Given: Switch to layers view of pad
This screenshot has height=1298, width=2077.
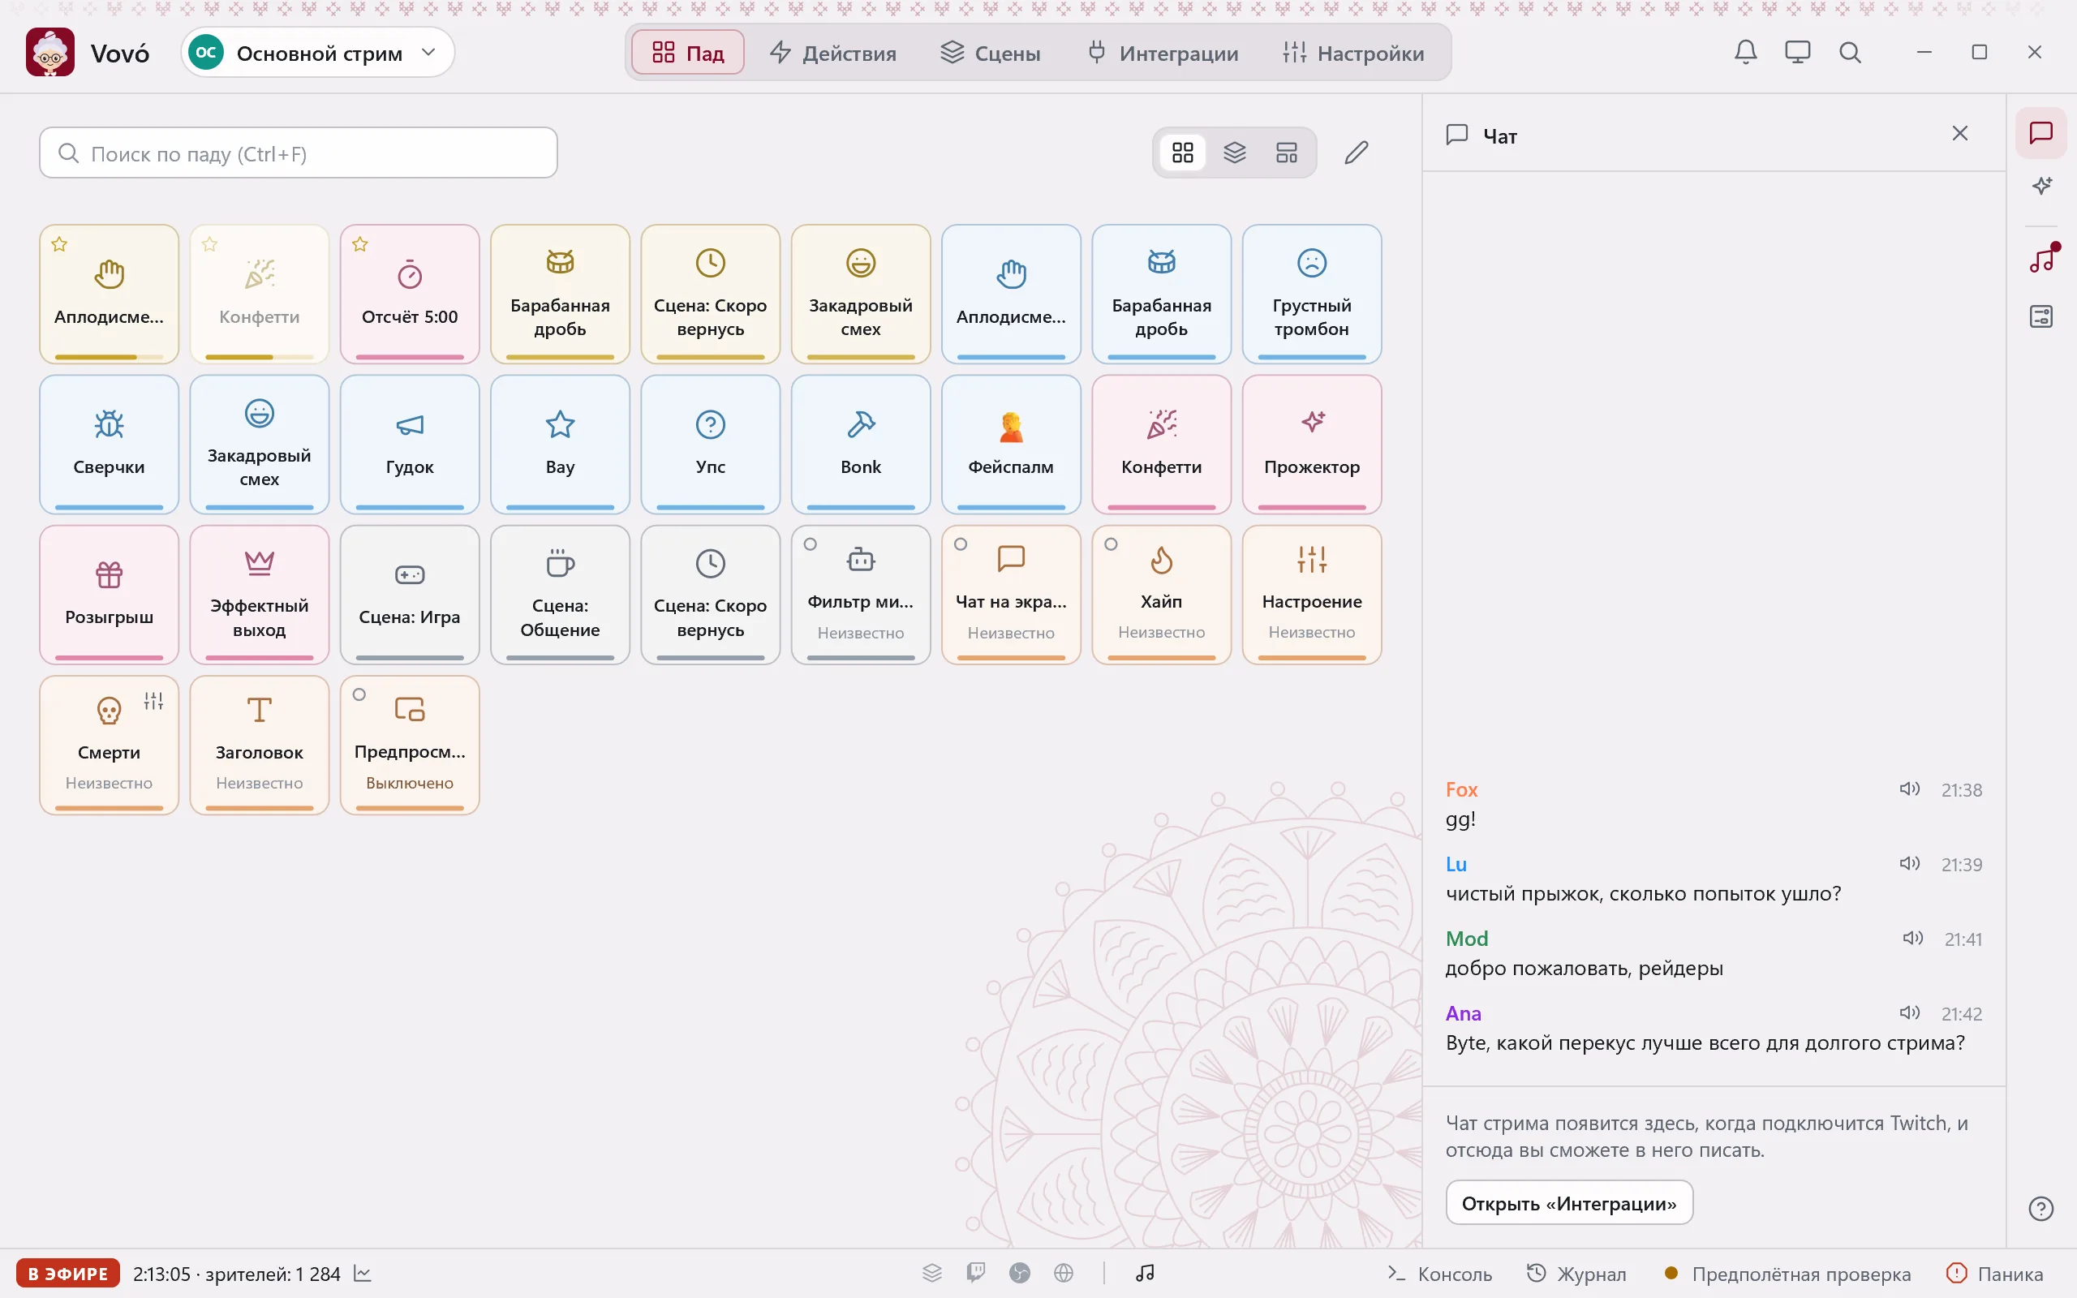Looking at the screenshot, I should pos(1234,153).
